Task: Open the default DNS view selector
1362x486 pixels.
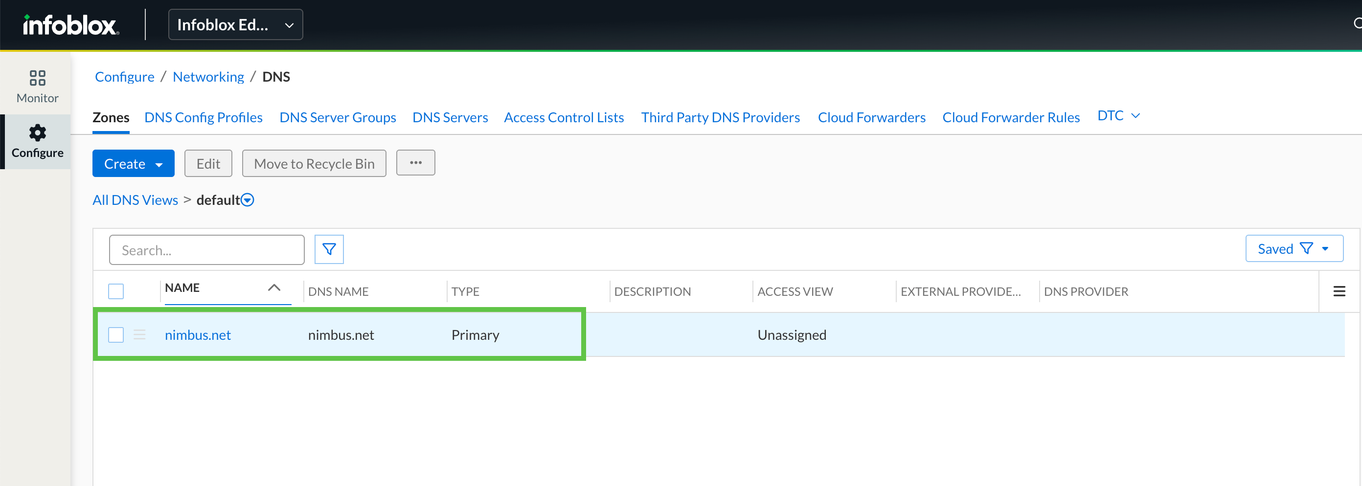Action: coord(248,200)
